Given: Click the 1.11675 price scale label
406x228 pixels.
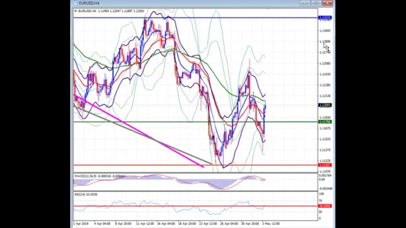Looking at the screenshot, I should click(325, 128).
